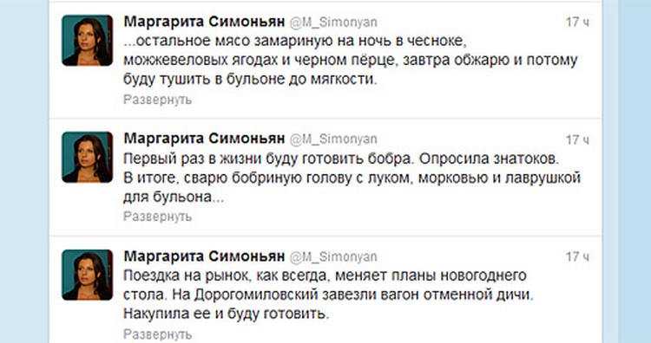Select the tweet text starting 'Первый раз в жизни'
This screenshot has height=343, width=651.
coord(352,178)
